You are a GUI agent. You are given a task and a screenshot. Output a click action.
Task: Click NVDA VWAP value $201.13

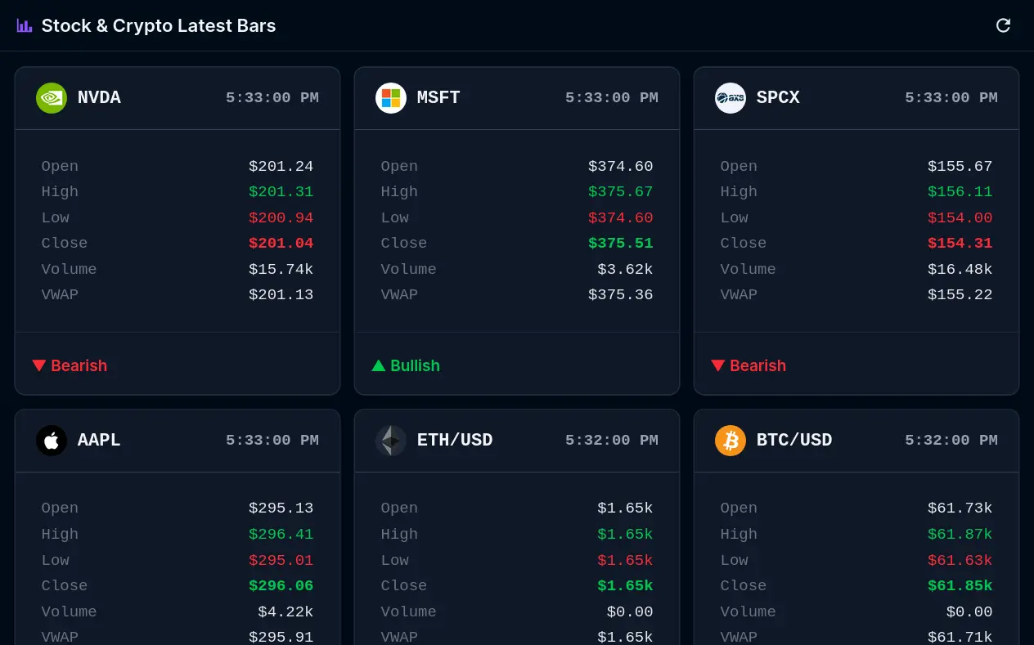(x=281, y=295)
